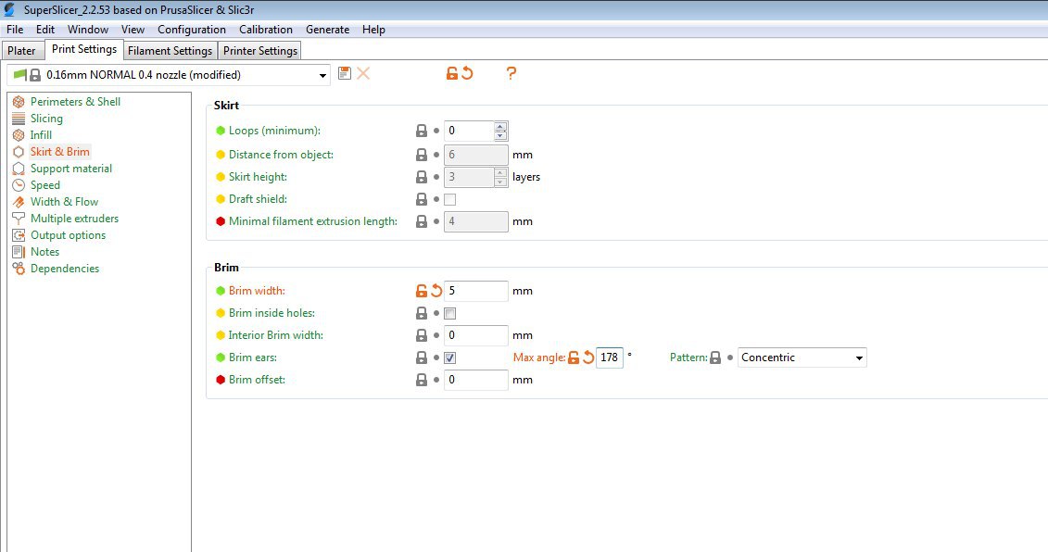The image size is (1048, 552).
Task: Decrease Loops (minimum) with down arrow
Action: pos(500,135)
